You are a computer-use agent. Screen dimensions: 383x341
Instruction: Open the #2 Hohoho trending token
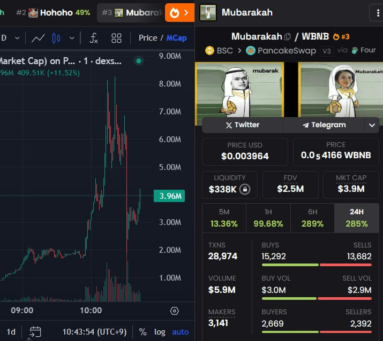pyautogui.click(x=53, y=12)
